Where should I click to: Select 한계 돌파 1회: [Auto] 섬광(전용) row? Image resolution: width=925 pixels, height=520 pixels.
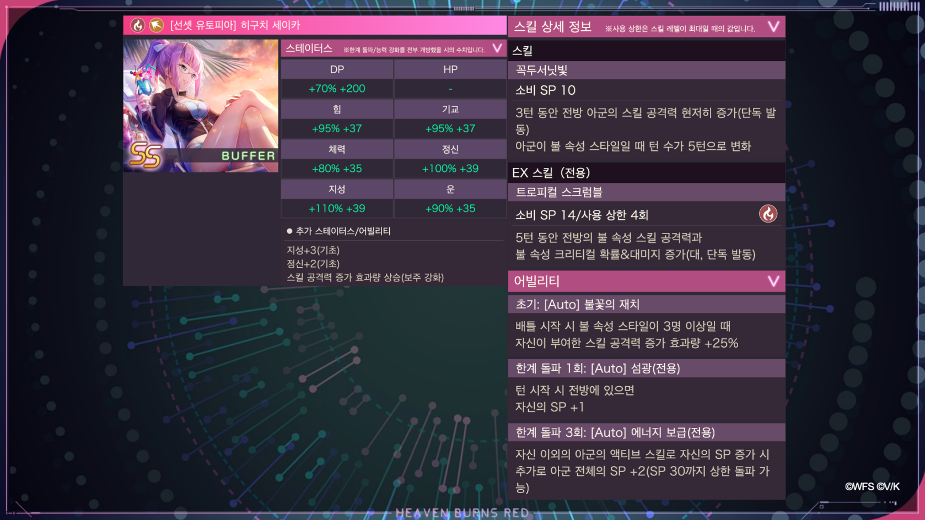(647, 368)
